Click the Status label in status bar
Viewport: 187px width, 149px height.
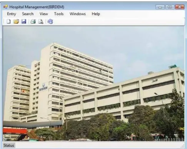pyautogui.click(x=9, y=146)
